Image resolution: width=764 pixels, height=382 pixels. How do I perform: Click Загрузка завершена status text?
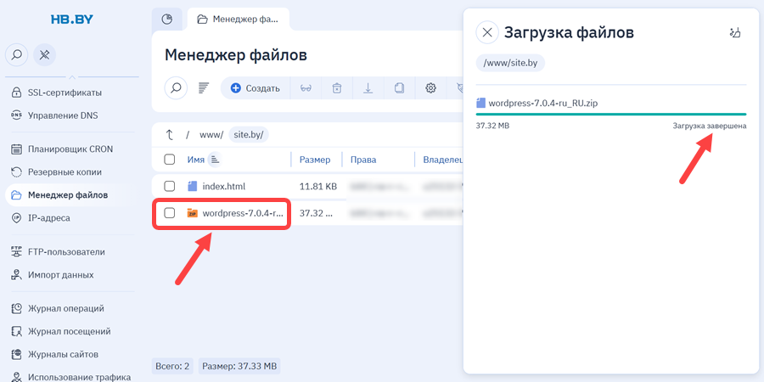[710, 126]
